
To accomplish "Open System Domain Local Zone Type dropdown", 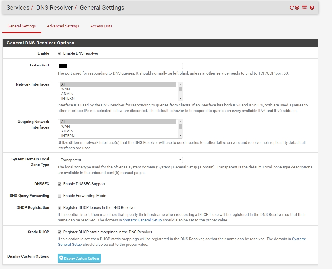I will (x=120, y=160).
